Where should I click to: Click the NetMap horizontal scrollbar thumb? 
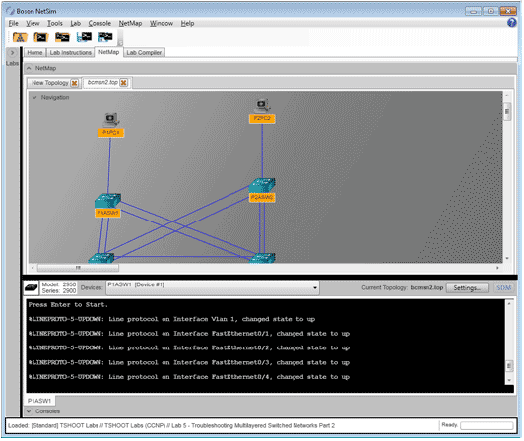(x=78, y=268)
